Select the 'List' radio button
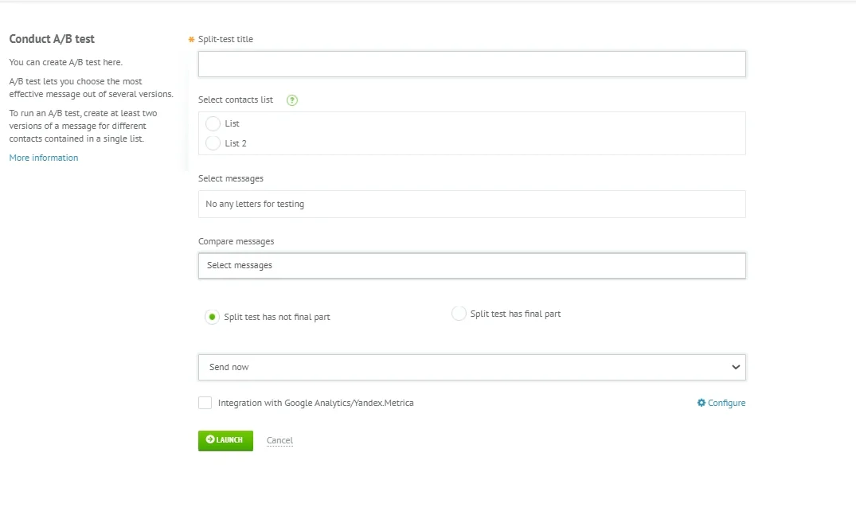This screenshot has width=856, height=523. pos(213,123)
